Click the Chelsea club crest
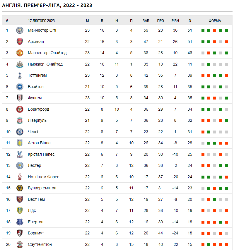Screen dimensions: 234x252 20,132
